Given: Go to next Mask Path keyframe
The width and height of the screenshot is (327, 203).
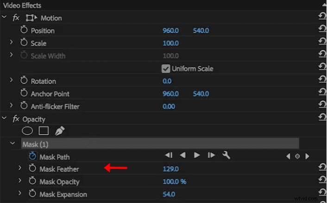Looking at the screenshot, I should click(x=307, y=156).
